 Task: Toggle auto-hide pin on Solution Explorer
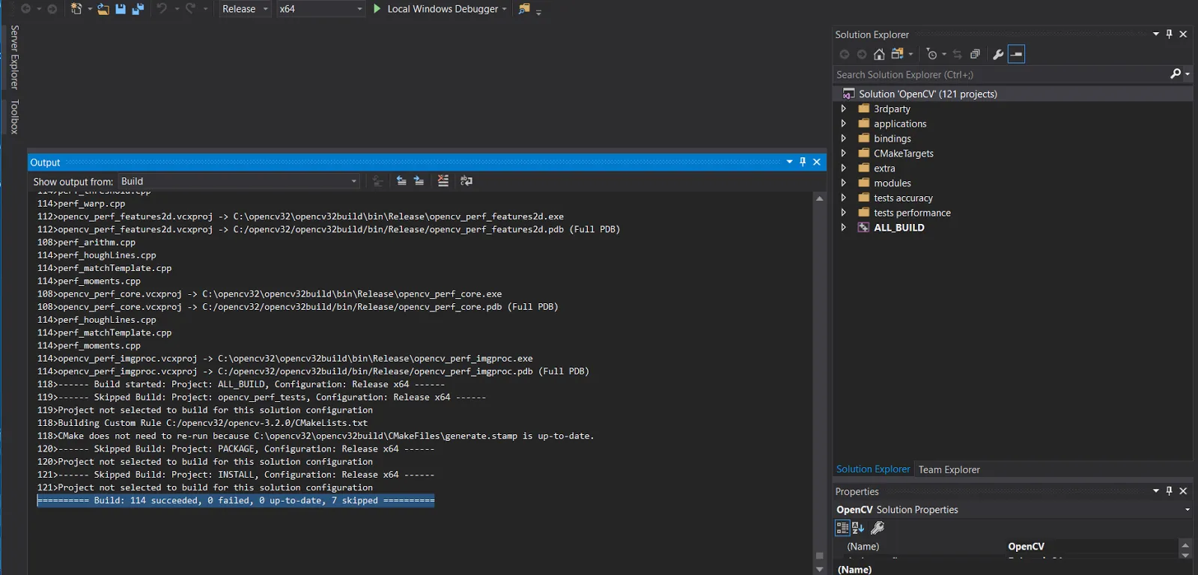pyautogui.click(x=1169, y=34)
